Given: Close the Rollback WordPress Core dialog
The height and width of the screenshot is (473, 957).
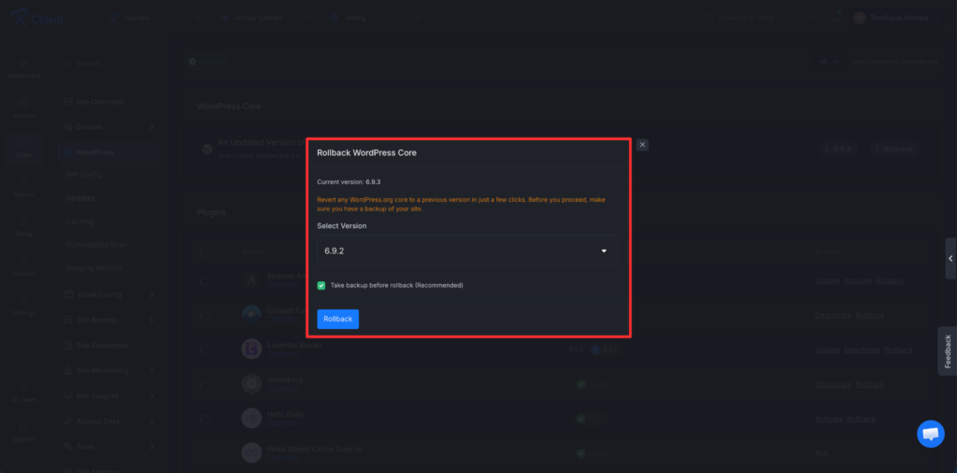Looking at the screenshot, I should (x=642, y=145).
